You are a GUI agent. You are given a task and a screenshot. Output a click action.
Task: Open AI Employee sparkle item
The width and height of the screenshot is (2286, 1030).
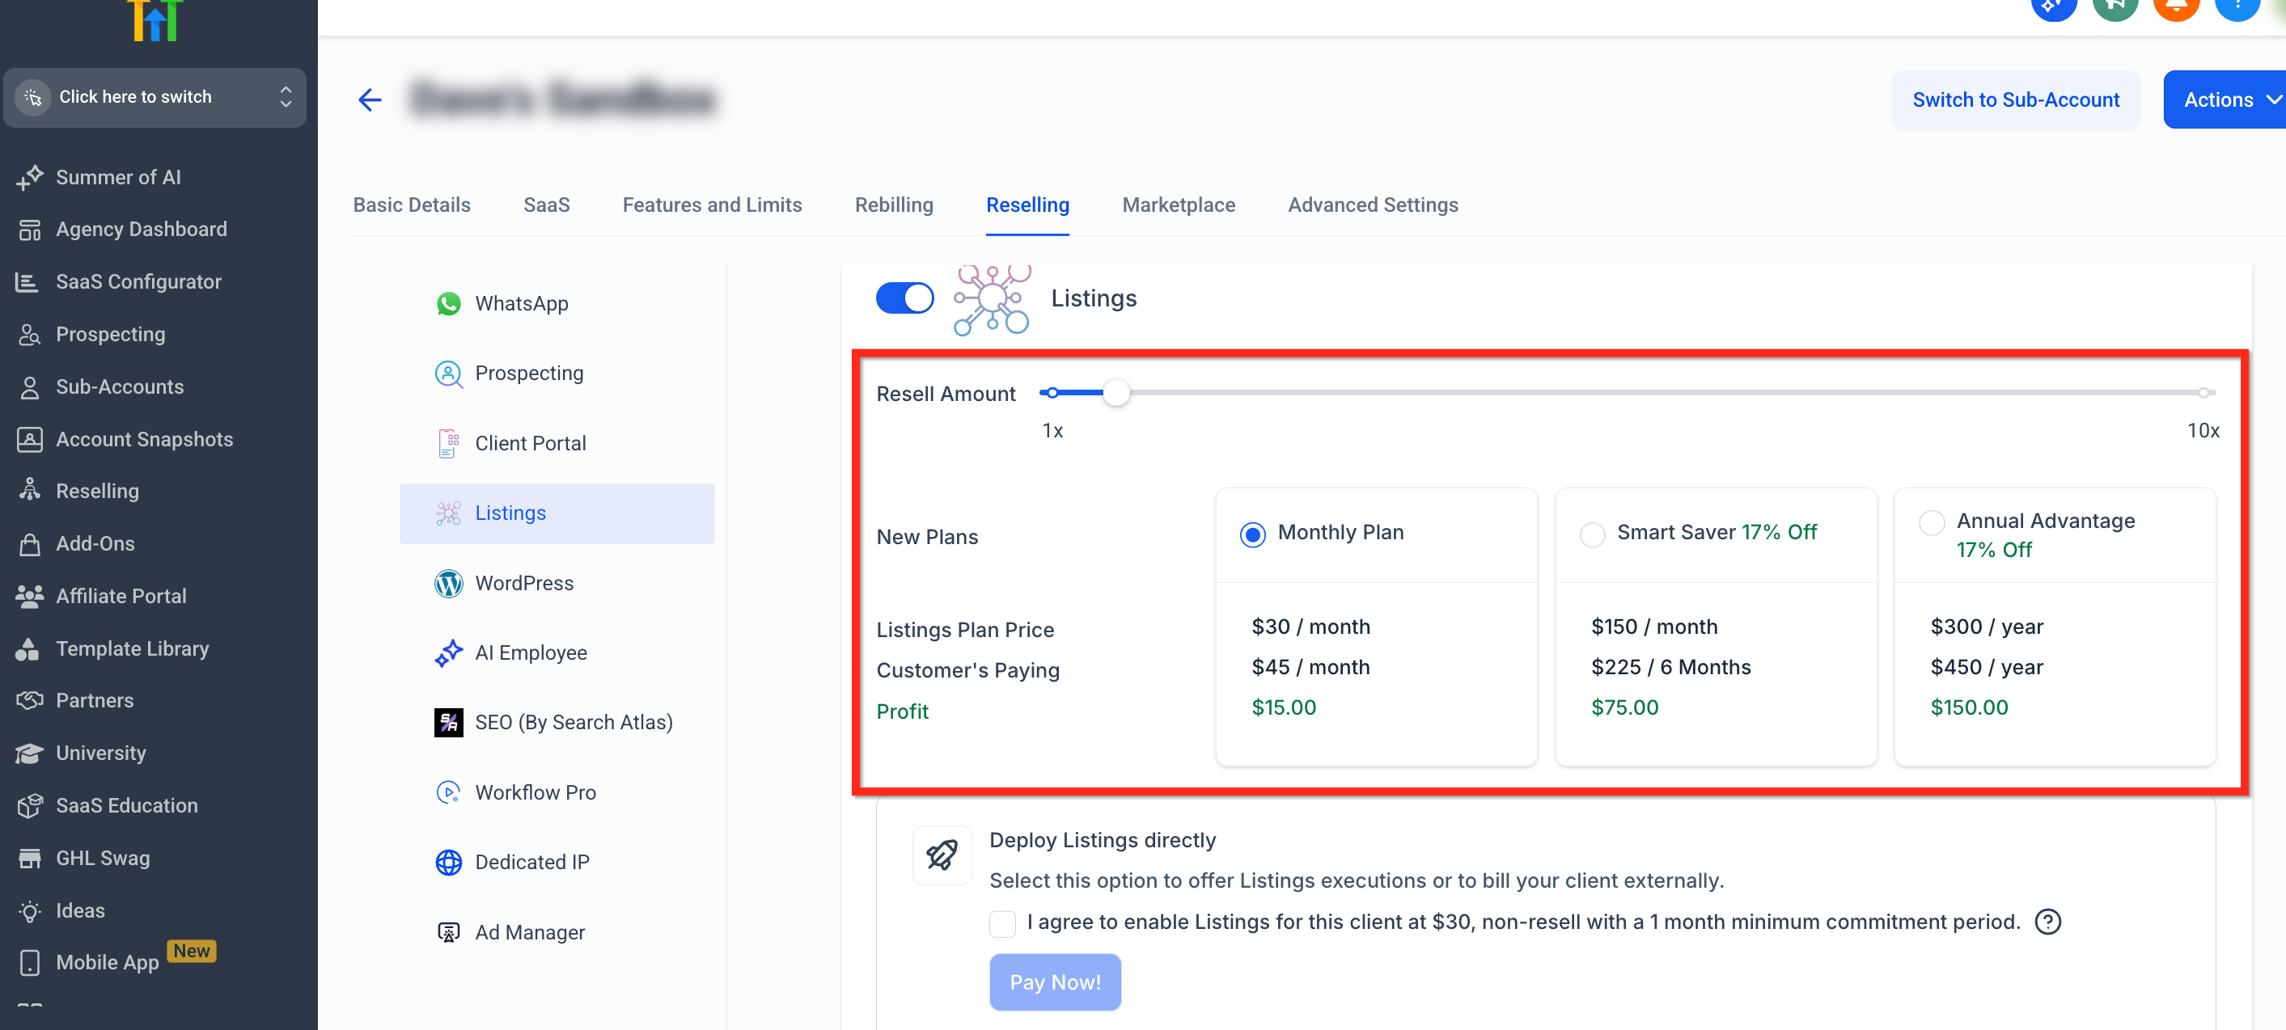coord(530,653)
